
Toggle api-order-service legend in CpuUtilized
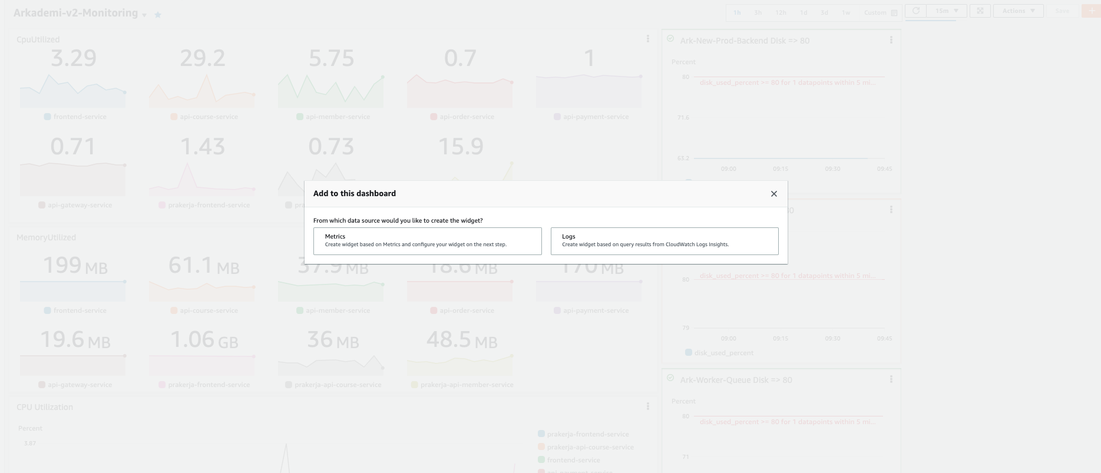click(462, 117)
